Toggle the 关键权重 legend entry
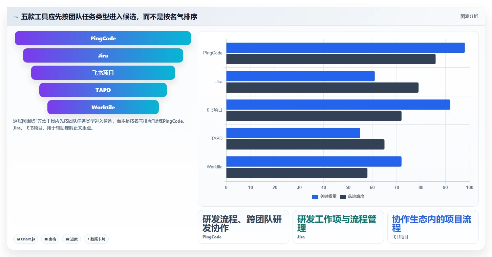Viewport: 492px width, 257px height. [324, 196]
